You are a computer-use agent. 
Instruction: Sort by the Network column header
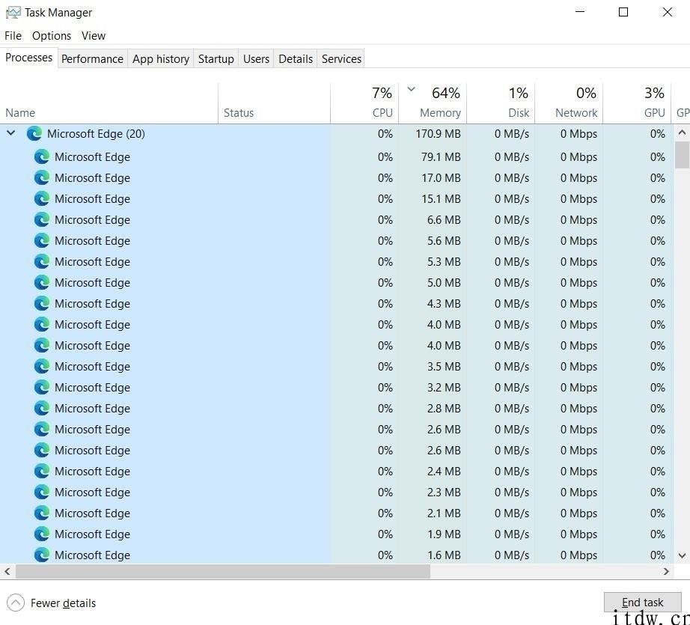(569, 104)
